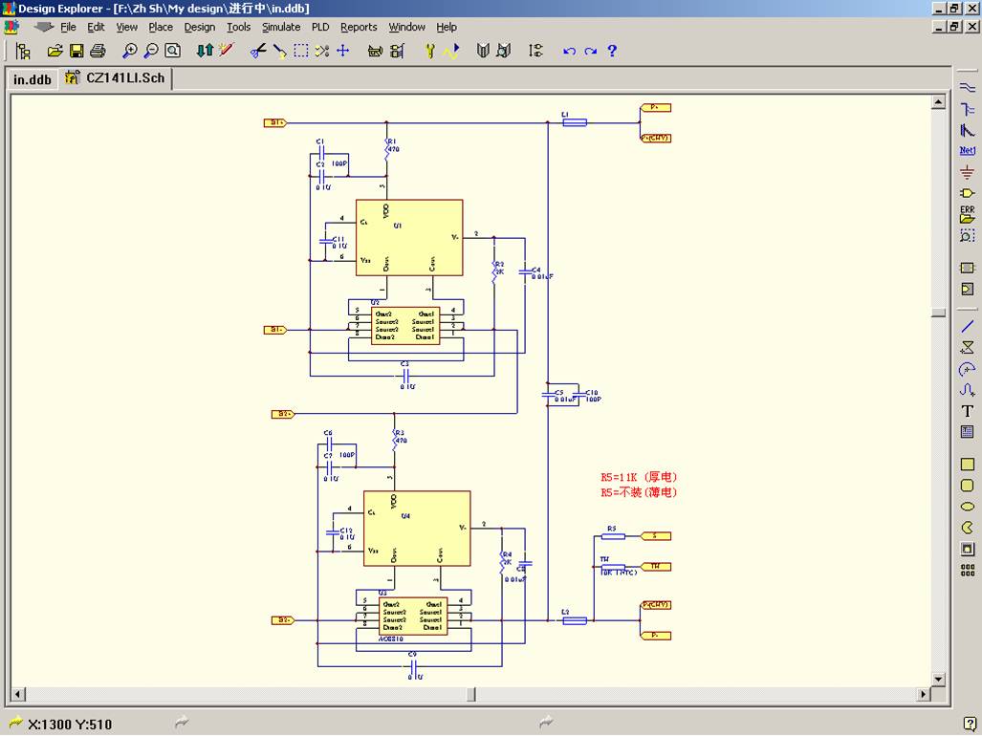This screenshot has width=982, height=736.
Task: Select the ground power port tool
Action: click(x=968, y=172)
